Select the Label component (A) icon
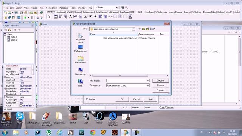Viewport: 242px width, 136px height. pyautogui.click(x=70, y=17)
